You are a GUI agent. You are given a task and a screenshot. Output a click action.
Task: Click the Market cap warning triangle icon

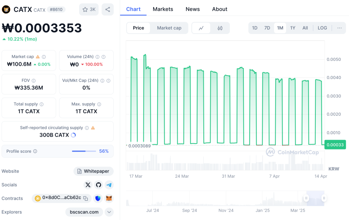(x=38, y=56)
